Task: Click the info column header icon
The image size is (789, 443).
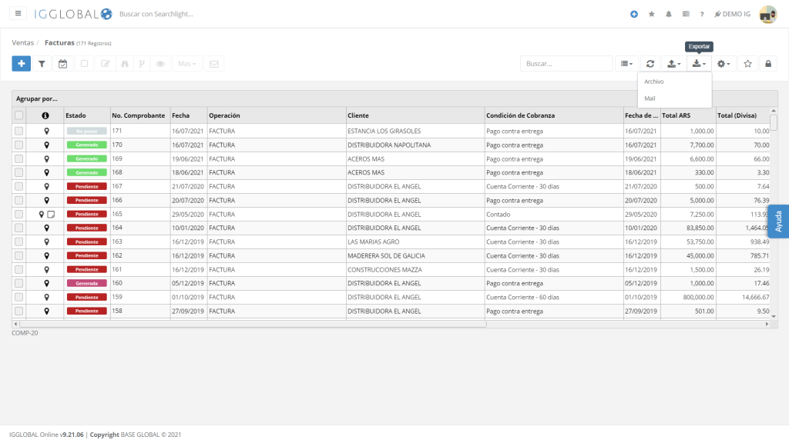Action: pos(45,115)
